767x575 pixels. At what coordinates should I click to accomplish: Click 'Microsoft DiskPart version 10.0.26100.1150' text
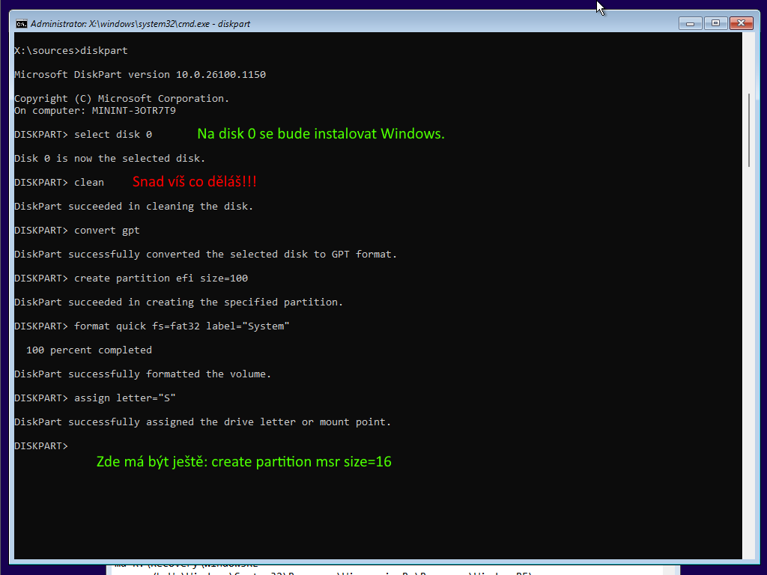point(140,74)
